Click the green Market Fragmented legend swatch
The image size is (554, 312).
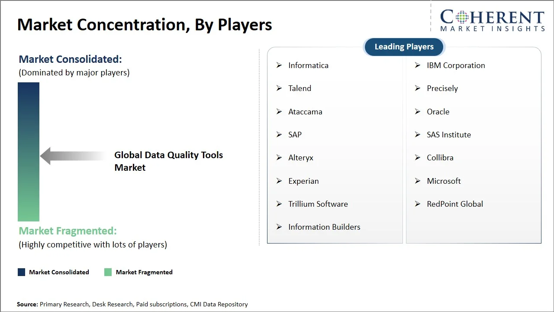tap(108, 272)
